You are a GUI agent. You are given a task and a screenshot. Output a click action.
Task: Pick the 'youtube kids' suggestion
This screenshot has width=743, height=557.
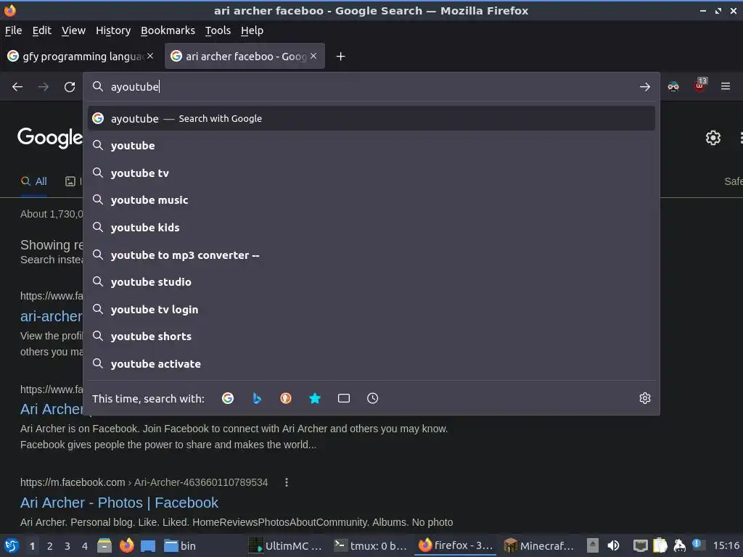371,227
